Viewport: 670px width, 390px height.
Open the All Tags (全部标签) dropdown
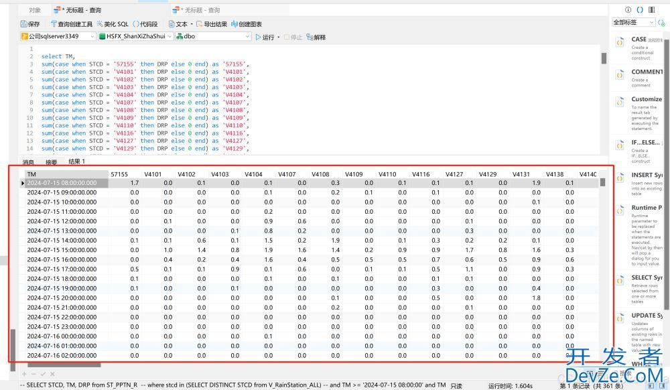coord(634,22)
